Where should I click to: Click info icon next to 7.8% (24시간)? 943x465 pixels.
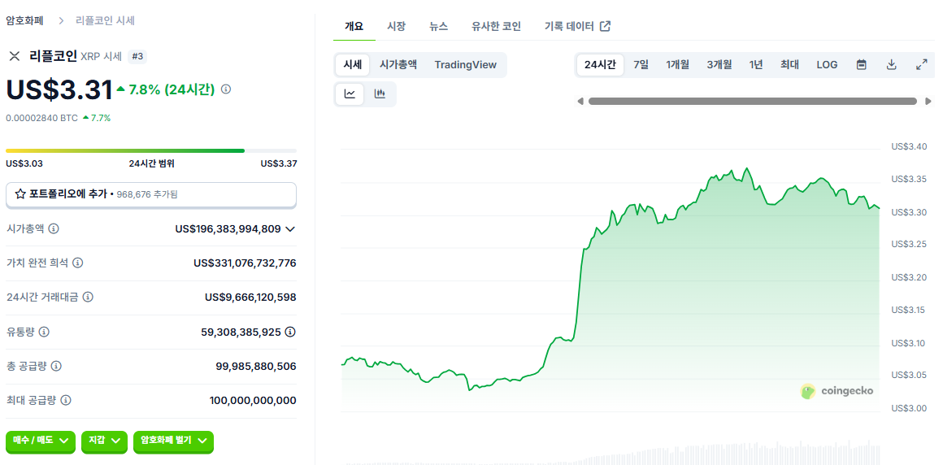tap(226, 89)
